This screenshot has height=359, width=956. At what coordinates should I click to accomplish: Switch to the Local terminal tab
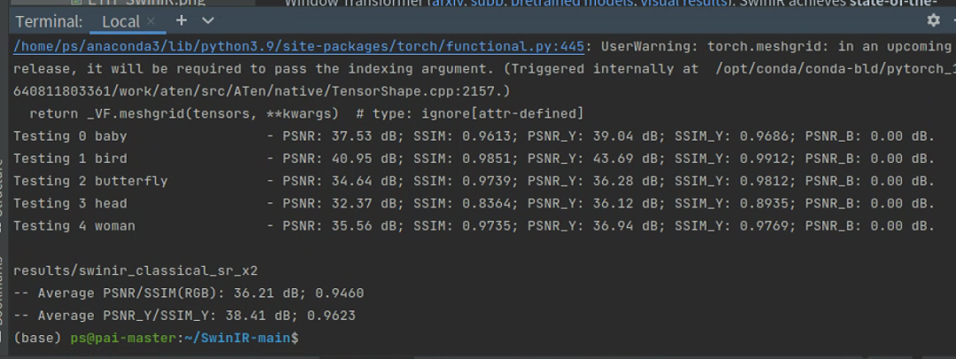tap(120, 20)
